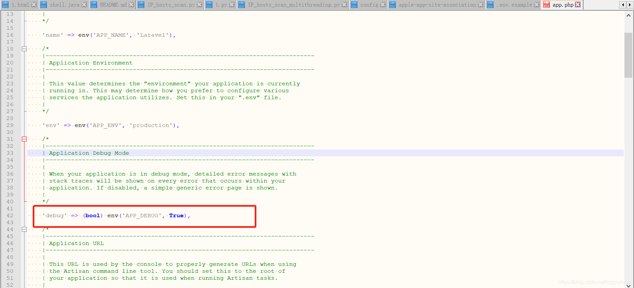The height and width of the screenshot is (288, 634).
Task: Place the cursor on 'APP_NAME' text
Action: coord(111,35)
